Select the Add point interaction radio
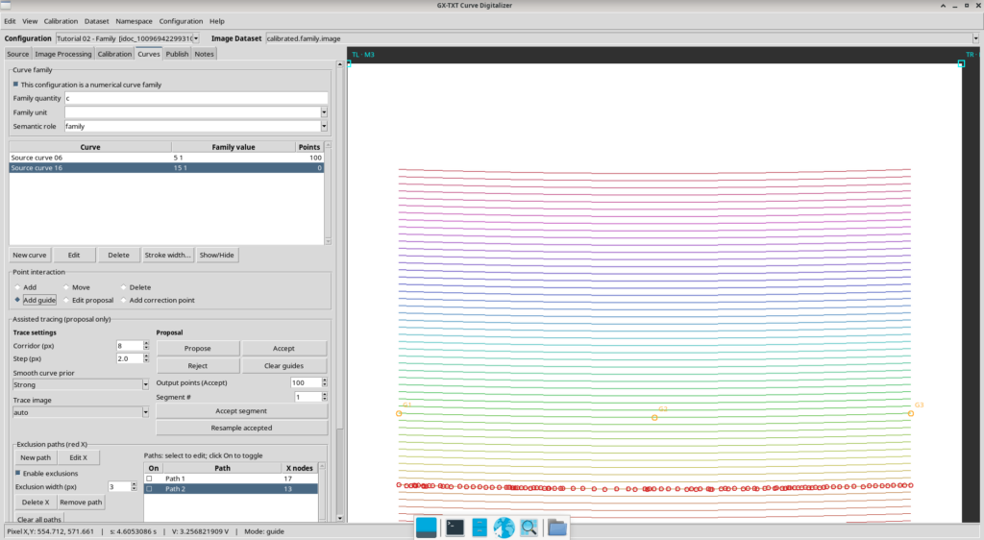 point(17,287)
